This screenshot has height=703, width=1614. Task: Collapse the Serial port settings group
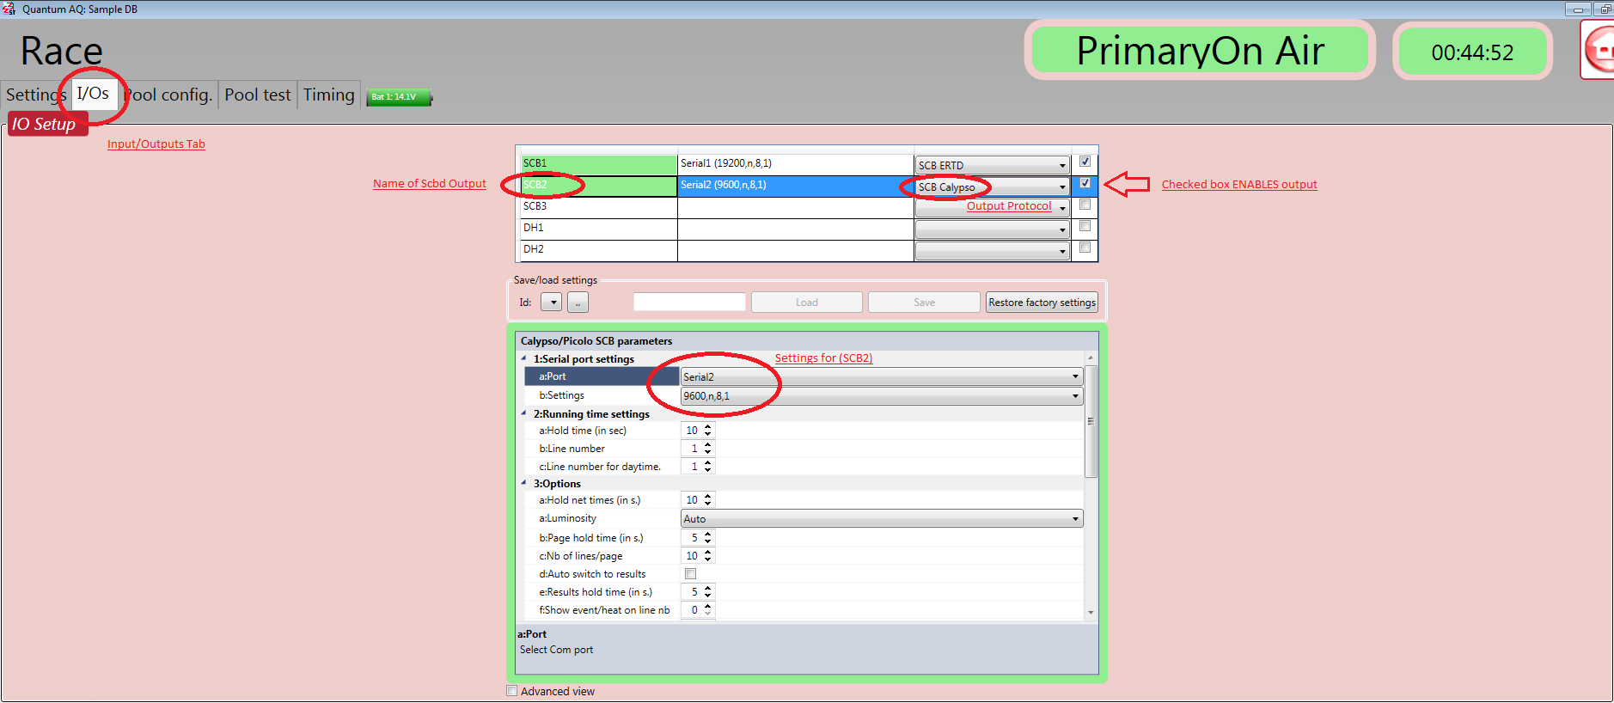pyautogui.click(x=524, y=358)
